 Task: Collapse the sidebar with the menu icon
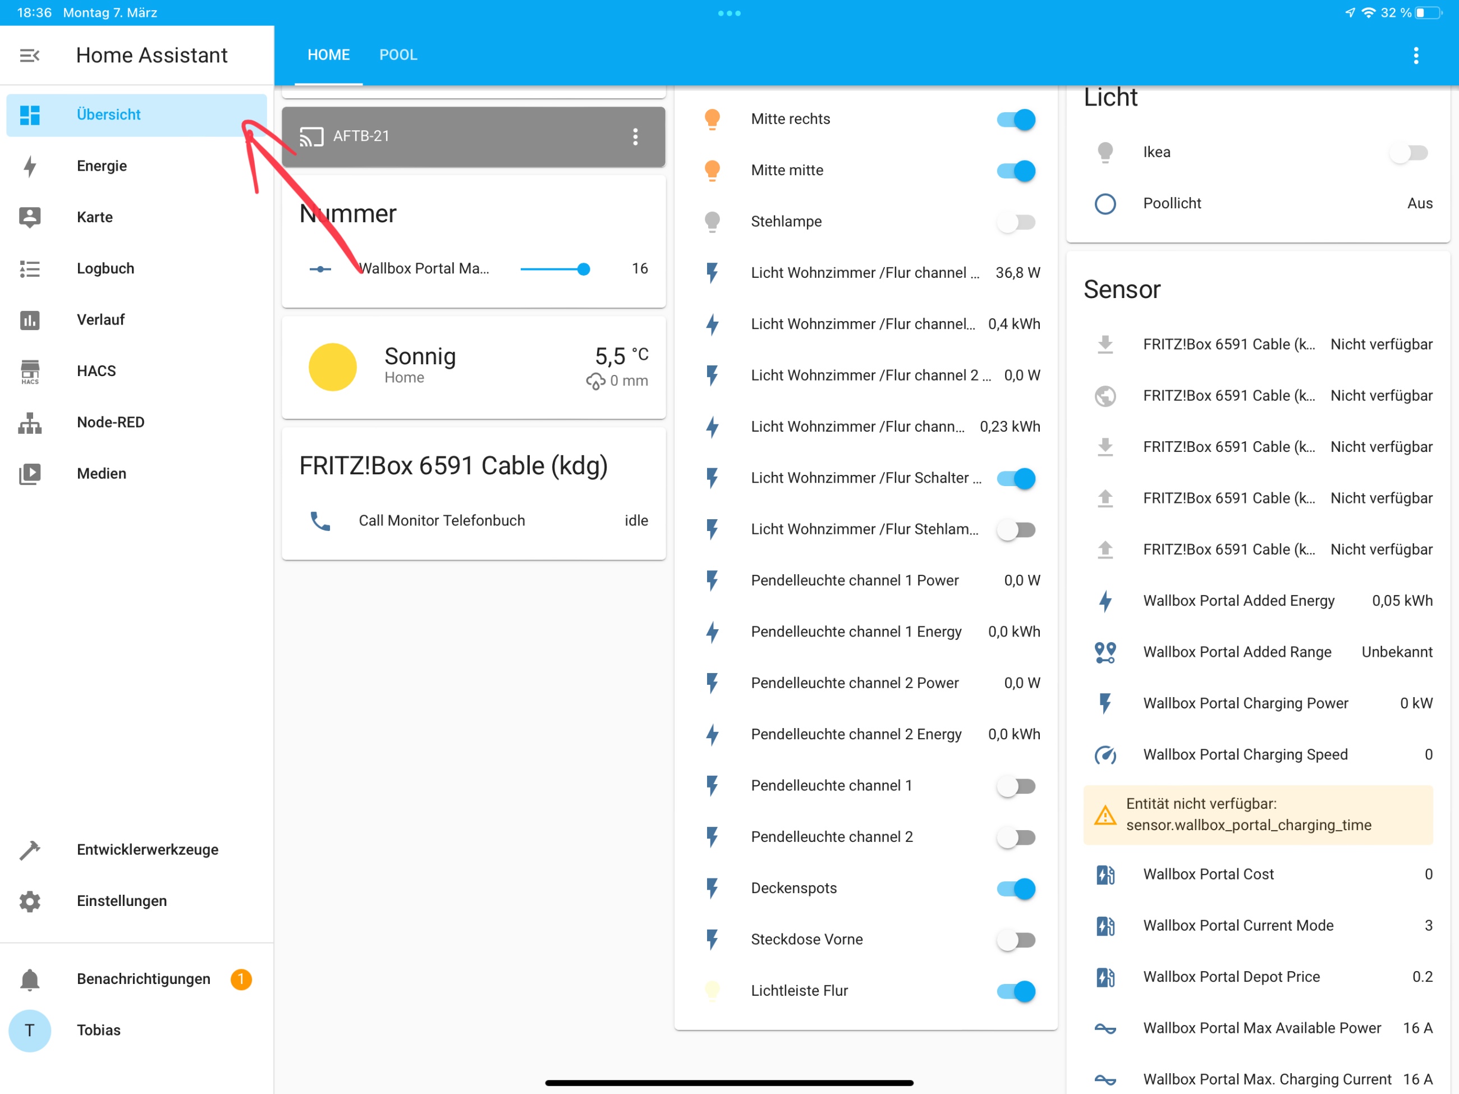point(30,56)
